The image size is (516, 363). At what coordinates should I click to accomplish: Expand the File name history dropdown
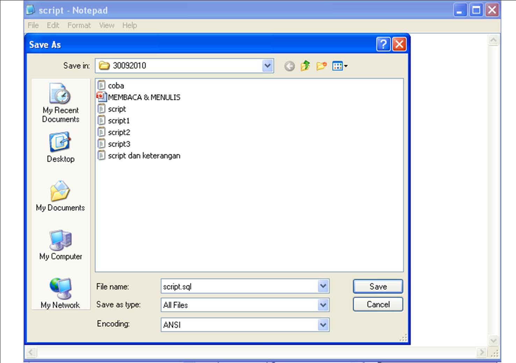click(322, 286)
